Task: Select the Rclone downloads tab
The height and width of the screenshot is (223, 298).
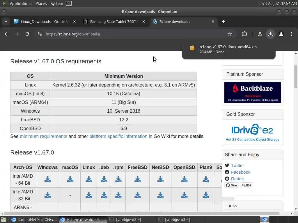Action: 184,21
